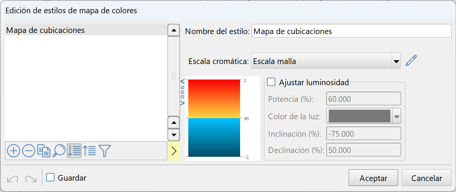Edit the chromatic scale with pencil icon

[x=411, y=61]
